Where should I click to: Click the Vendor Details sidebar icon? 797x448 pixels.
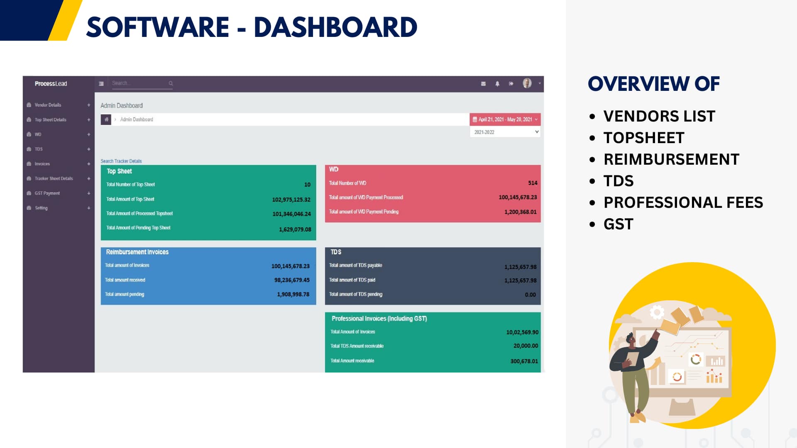pyautogui.click(x=29, y=105)
